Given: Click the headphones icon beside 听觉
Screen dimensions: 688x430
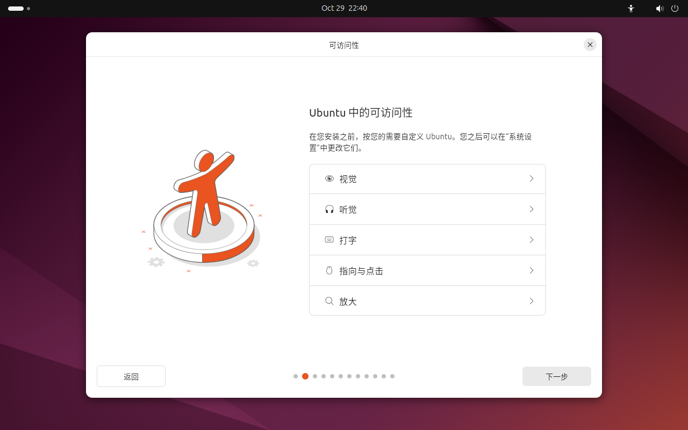Looking at the screenshot, I should coord(329,209).
